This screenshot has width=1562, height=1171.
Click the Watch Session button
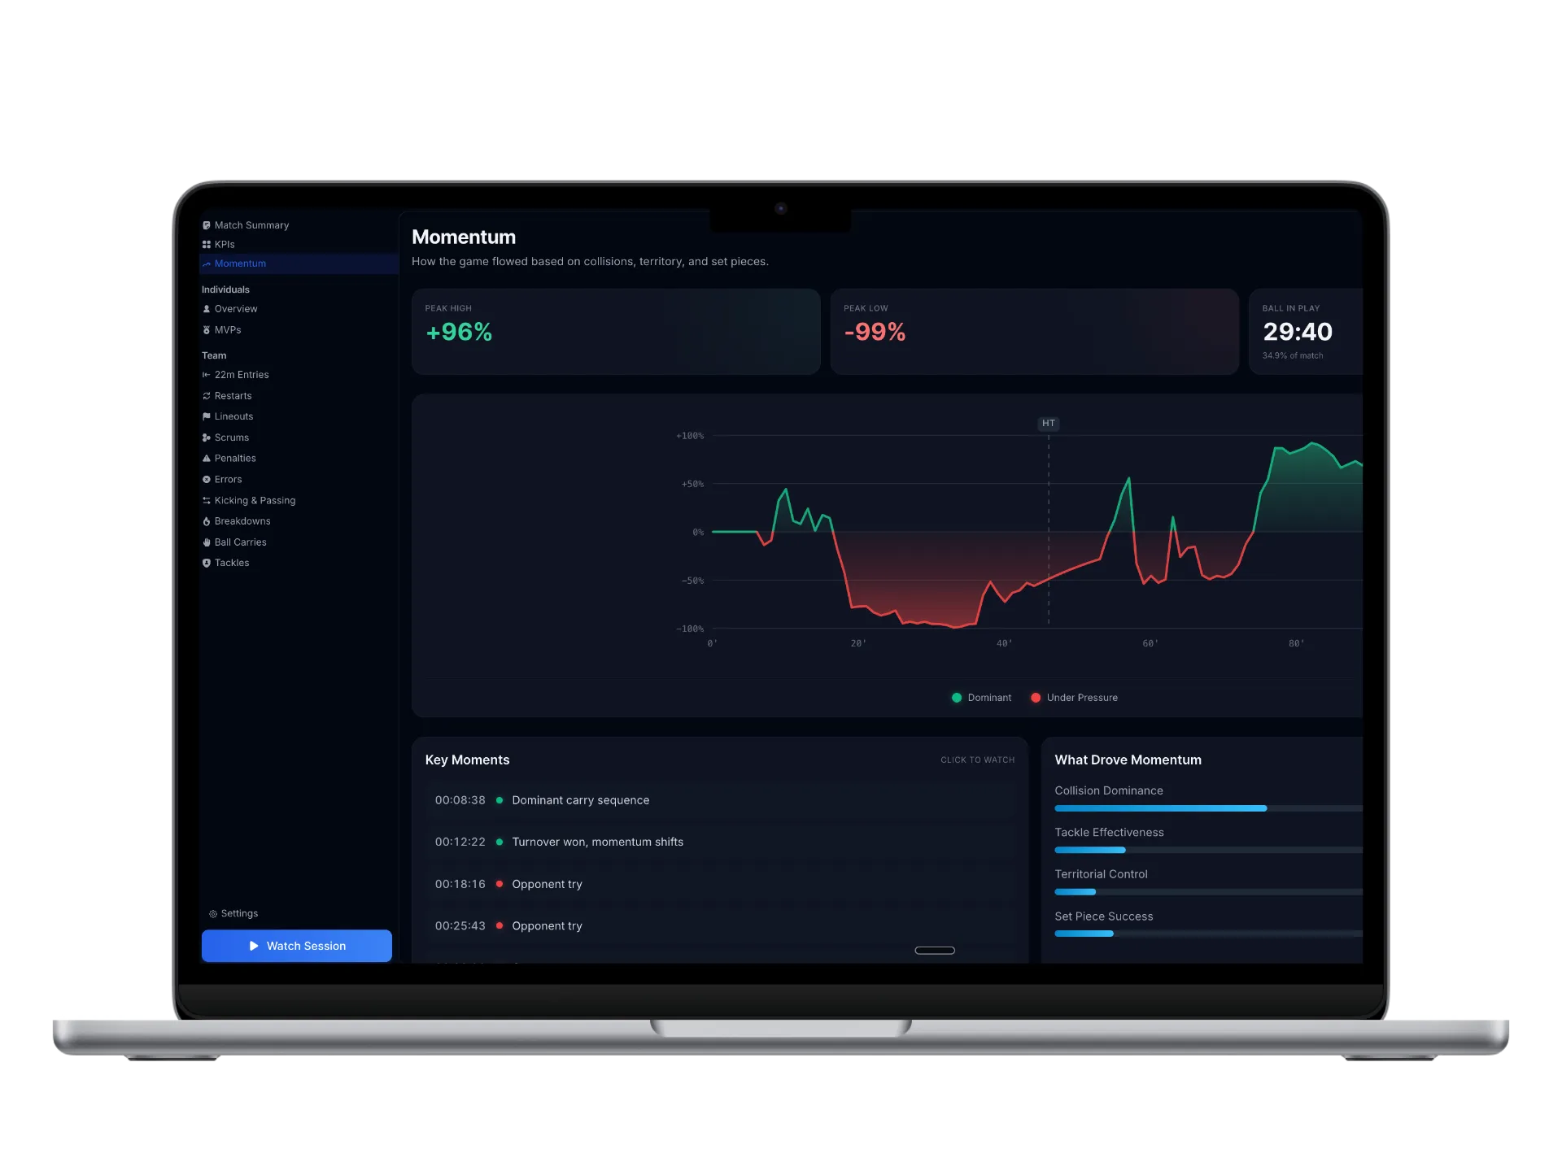297,946
